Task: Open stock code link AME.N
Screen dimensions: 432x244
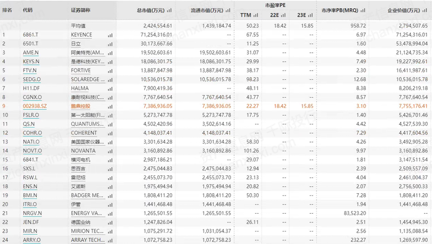Action: click(x=31, y=52)
